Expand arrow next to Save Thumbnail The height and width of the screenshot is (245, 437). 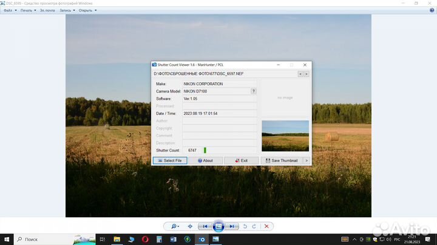click(307, 160)
